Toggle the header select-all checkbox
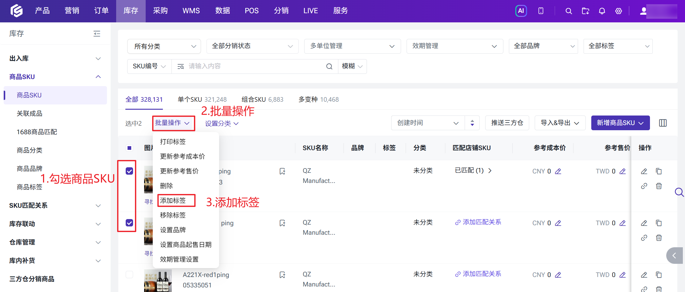The width and height of the screenshot is (685, 292). click(129, 148)
